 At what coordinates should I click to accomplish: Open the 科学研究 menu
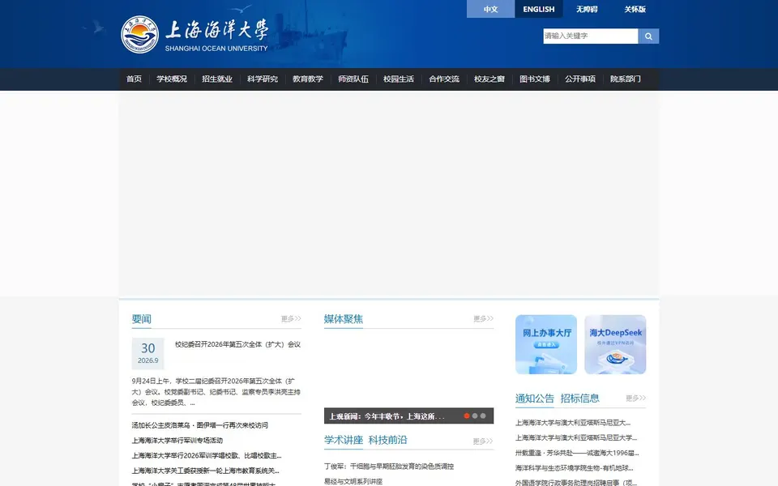pyautogui.click(x=263, y=79)
